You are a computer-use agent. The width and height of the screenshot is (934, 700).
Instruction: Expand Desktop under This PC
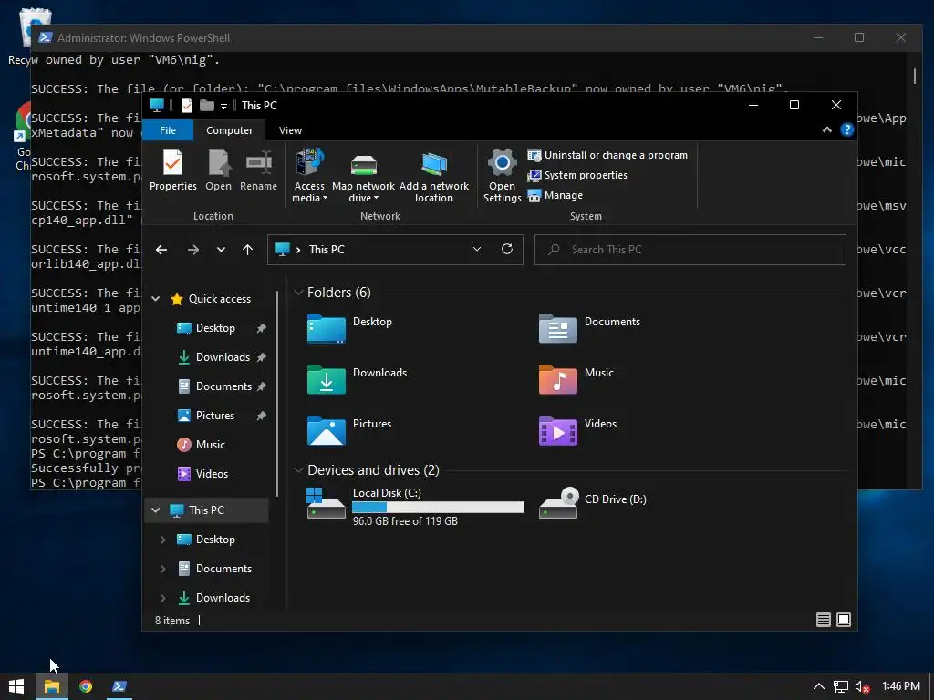click(162, 540)
